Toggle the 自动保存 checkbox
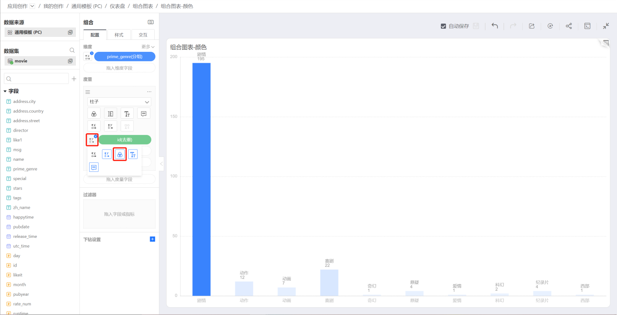 [x=443, y=26]
